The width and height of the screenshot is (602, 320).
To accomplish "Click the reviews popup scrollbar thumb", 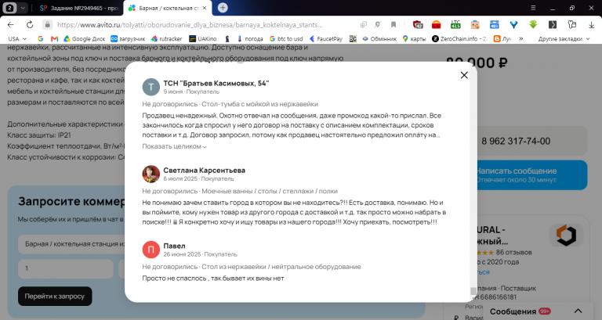I will click(473, 291).
